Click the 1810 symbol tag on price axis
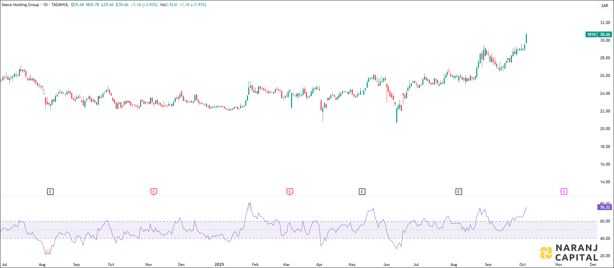This screenshot has height=268, width=614. (591, 35)
